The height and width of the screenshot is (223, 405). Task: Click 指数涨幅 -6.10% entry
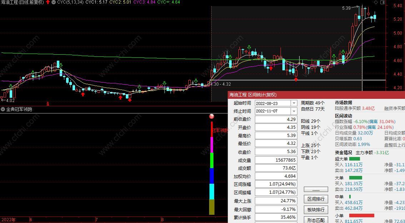(x=365, y=121)
